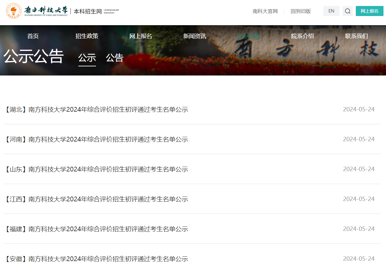Open the search magnifier icon
Image resolution: width=386 pixels, height=268 pixels.
(x=348, y=11)
